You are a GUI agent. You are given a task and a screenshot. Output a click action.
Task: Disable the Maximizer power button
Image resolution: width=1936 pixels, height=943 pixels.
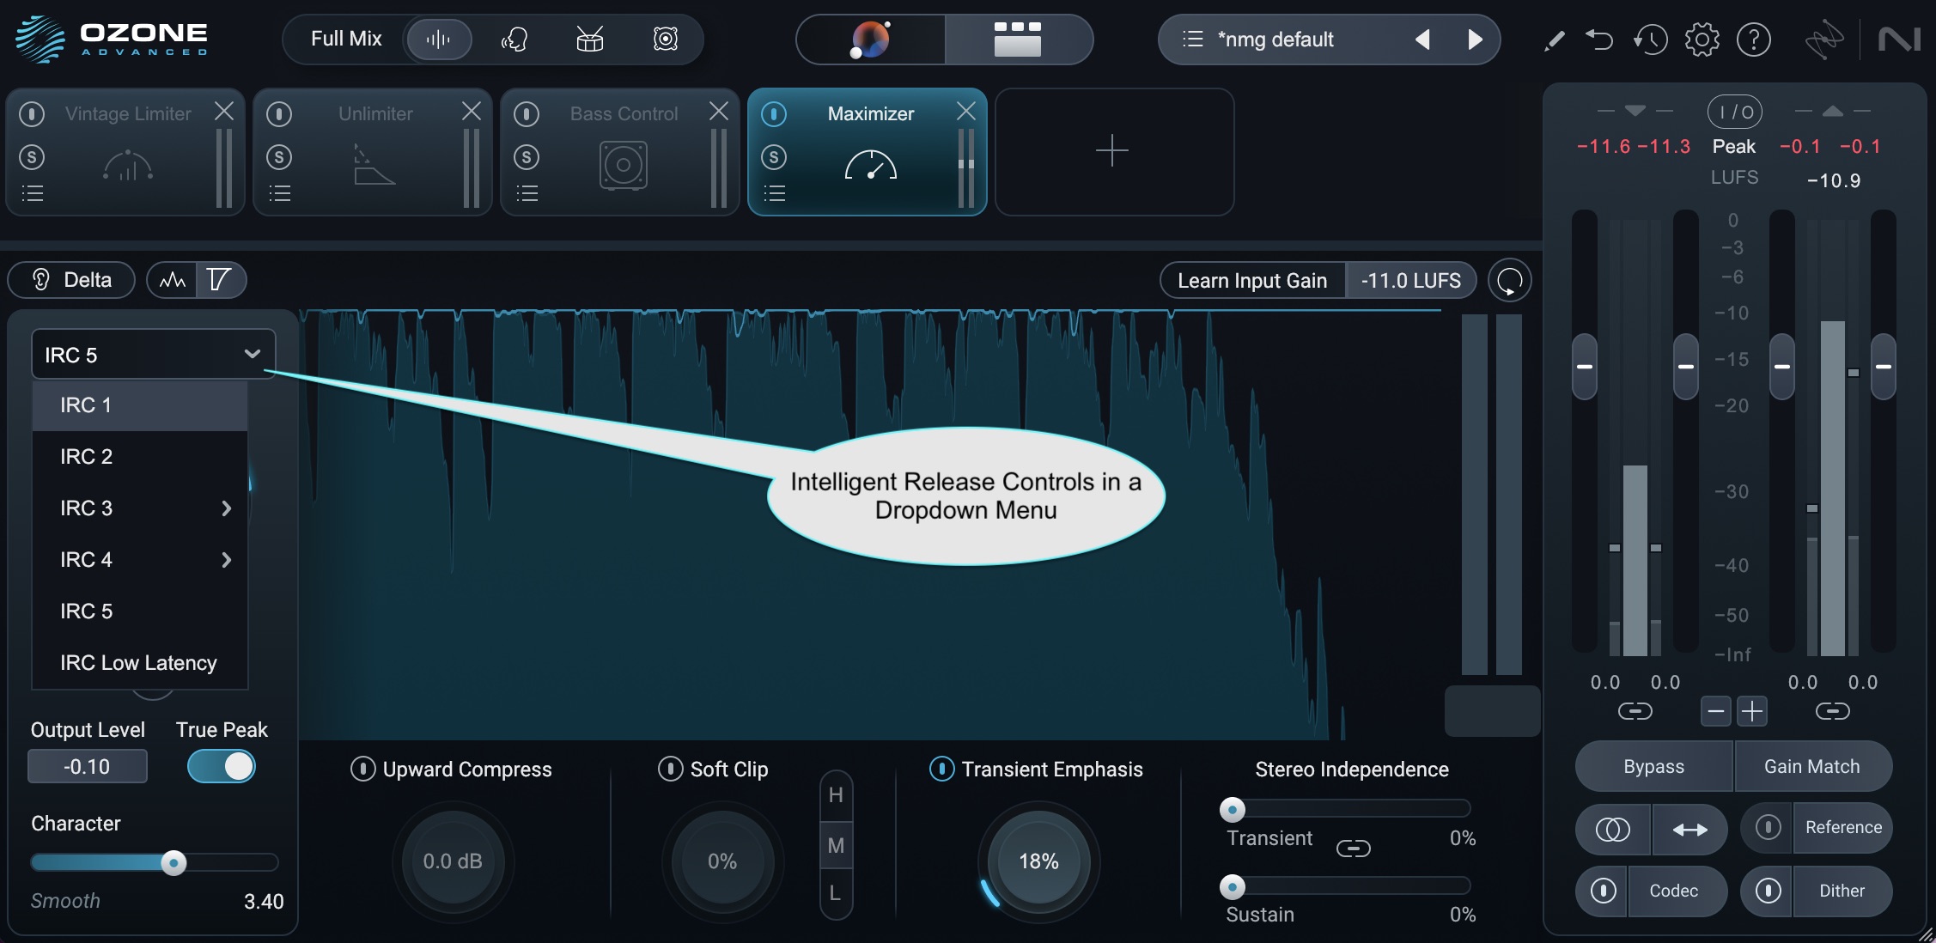coord(774,113)
